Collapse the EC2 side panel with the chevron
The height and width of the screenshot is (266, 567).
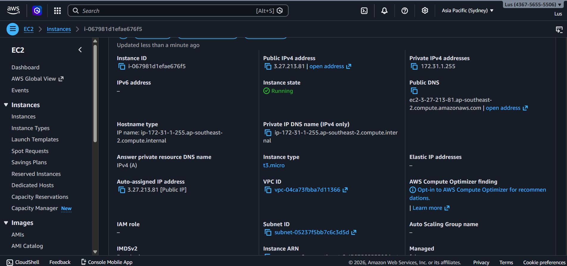point(80,50)
